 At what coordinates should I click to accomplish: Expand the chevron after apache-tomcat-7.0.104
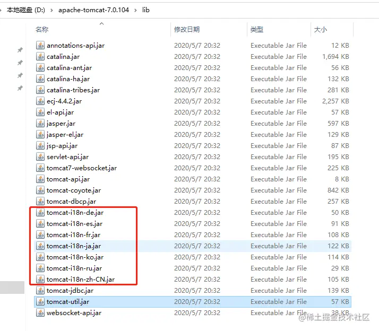135,10
